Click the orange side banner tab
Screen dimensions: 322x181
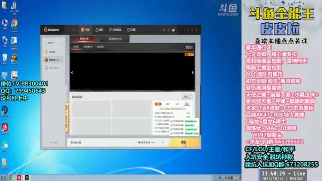pos(67,117)
